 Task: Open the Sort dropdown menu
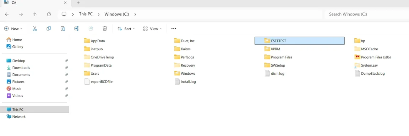click(x=126, y=29)
